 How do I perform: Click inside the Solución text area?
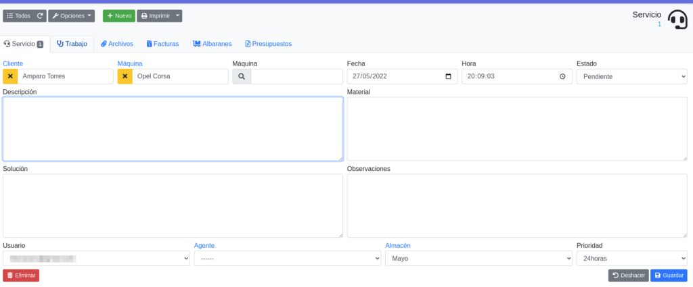tap(173, 205)
